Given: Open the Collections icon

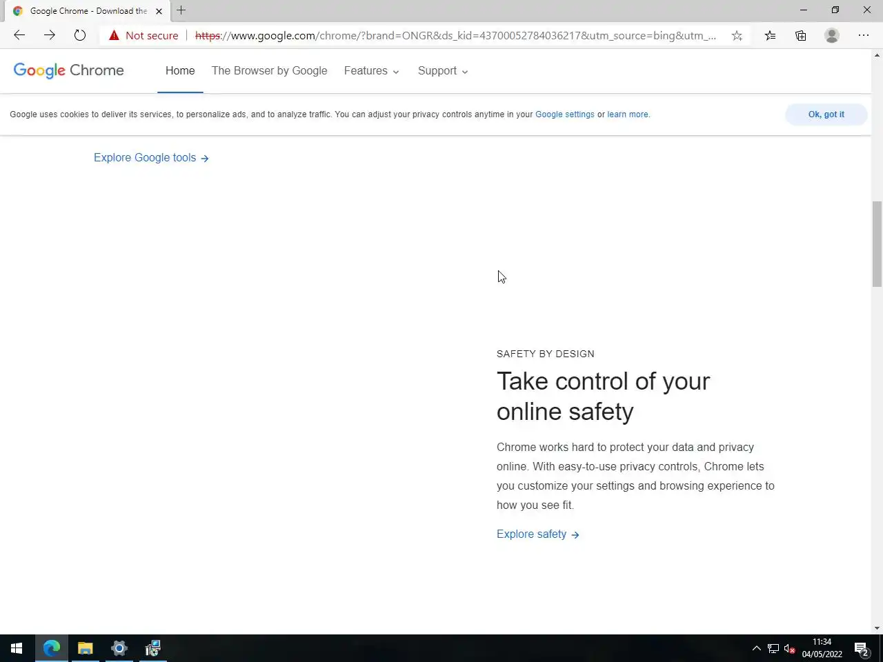Looking at the screenshot, I should 800,35.
